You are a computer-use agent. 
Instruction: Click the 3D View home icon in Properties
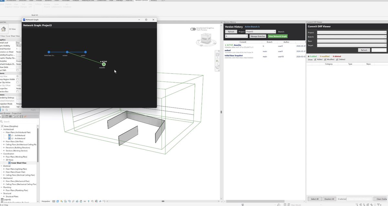(3, 29)
